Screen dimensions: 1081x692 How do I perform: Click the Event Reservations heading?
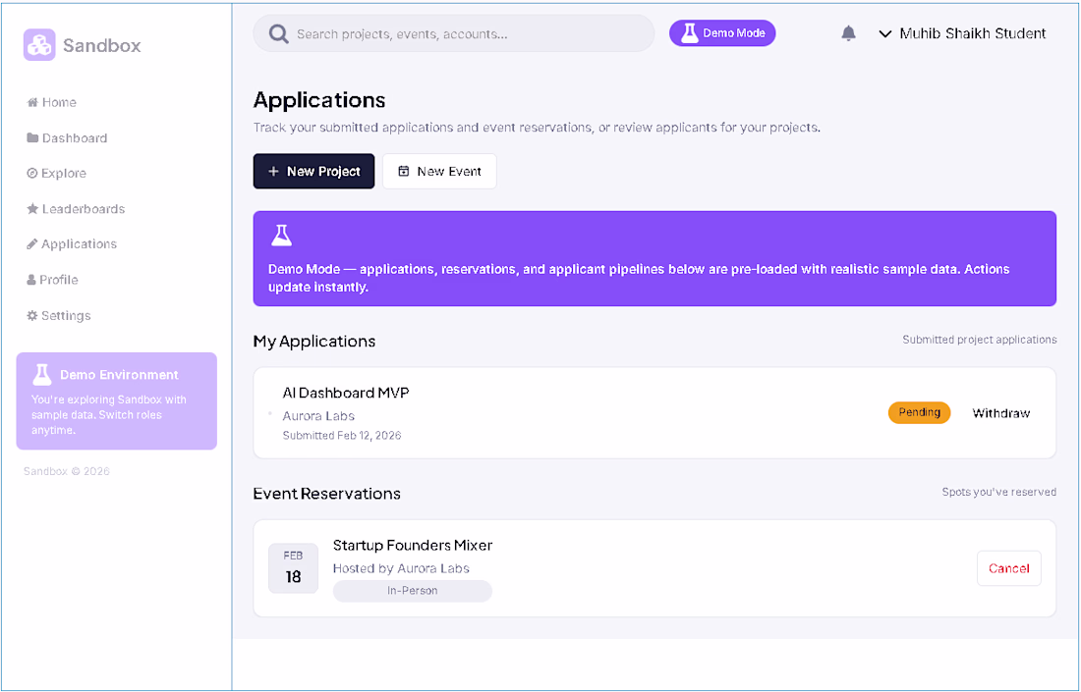pyautogui.click(x=327, y=494)
